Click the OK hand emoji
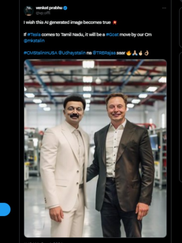 146,53
